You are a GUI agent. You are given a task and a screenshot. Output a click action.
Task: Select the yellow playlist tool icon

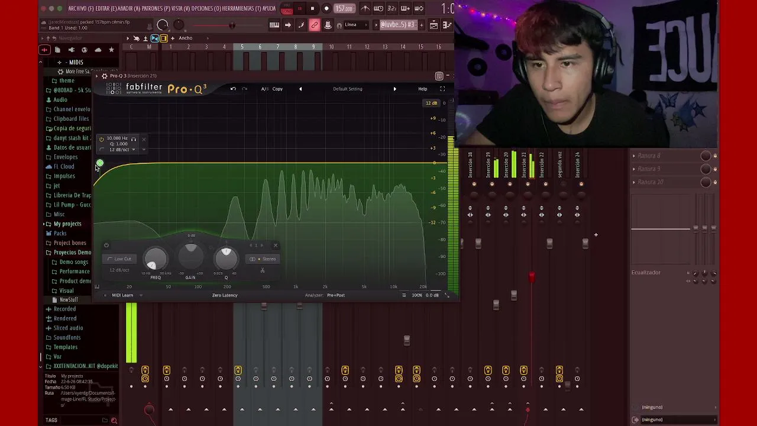coord(164,38)
